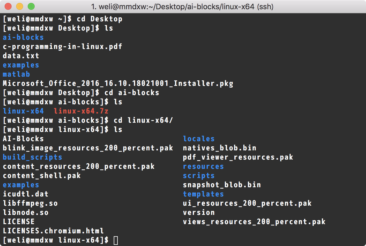Click the Microsoft_Office_2016 Installer.pkg file name
Viewport: 366px width, 246px height.
[118, 84]
